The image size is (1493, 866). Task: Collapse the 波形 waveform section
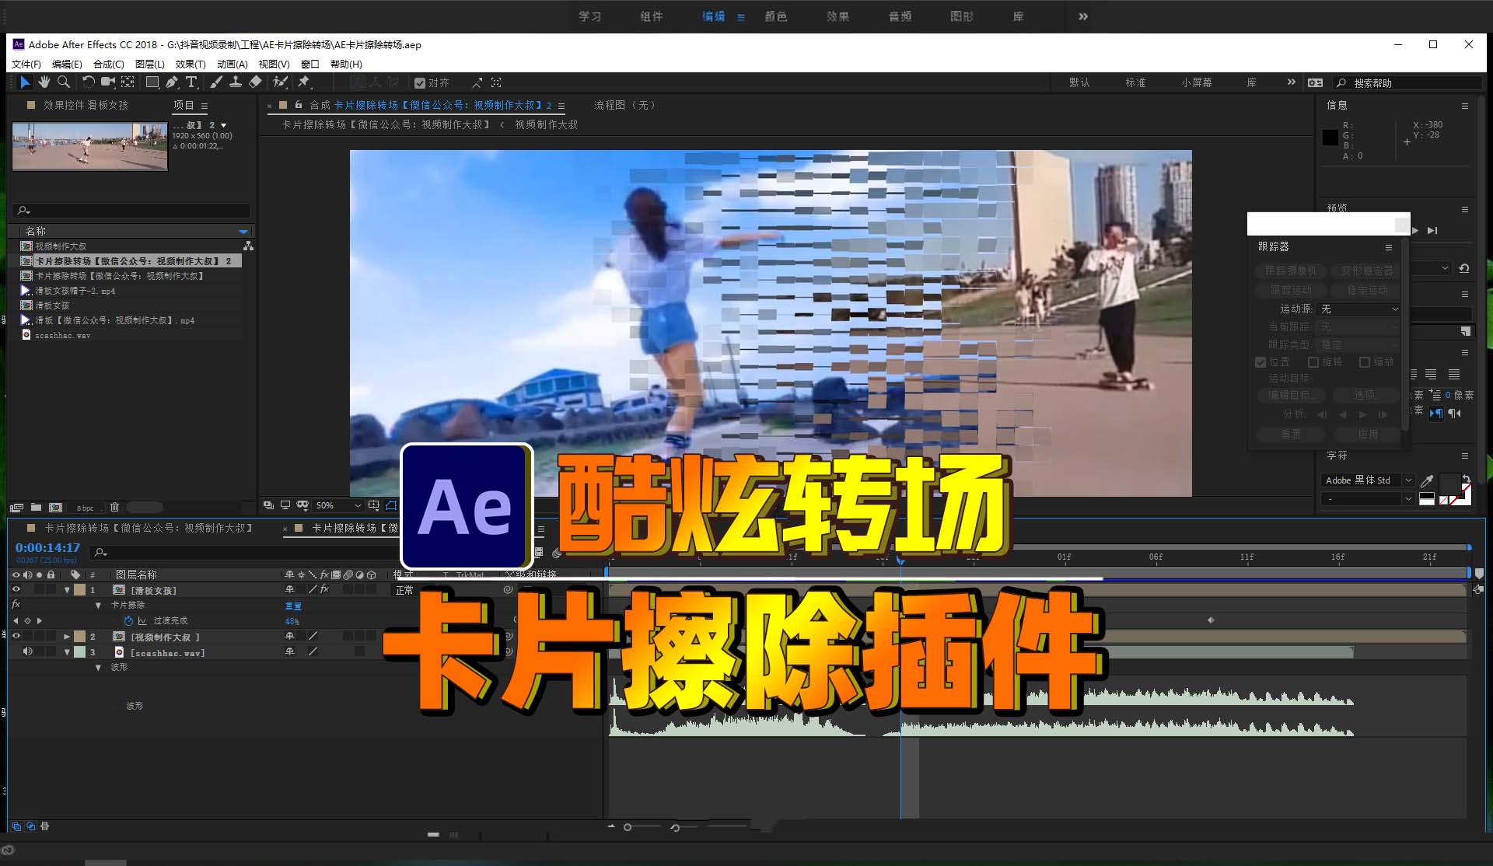pyautogui.click(x=98, y=667)
